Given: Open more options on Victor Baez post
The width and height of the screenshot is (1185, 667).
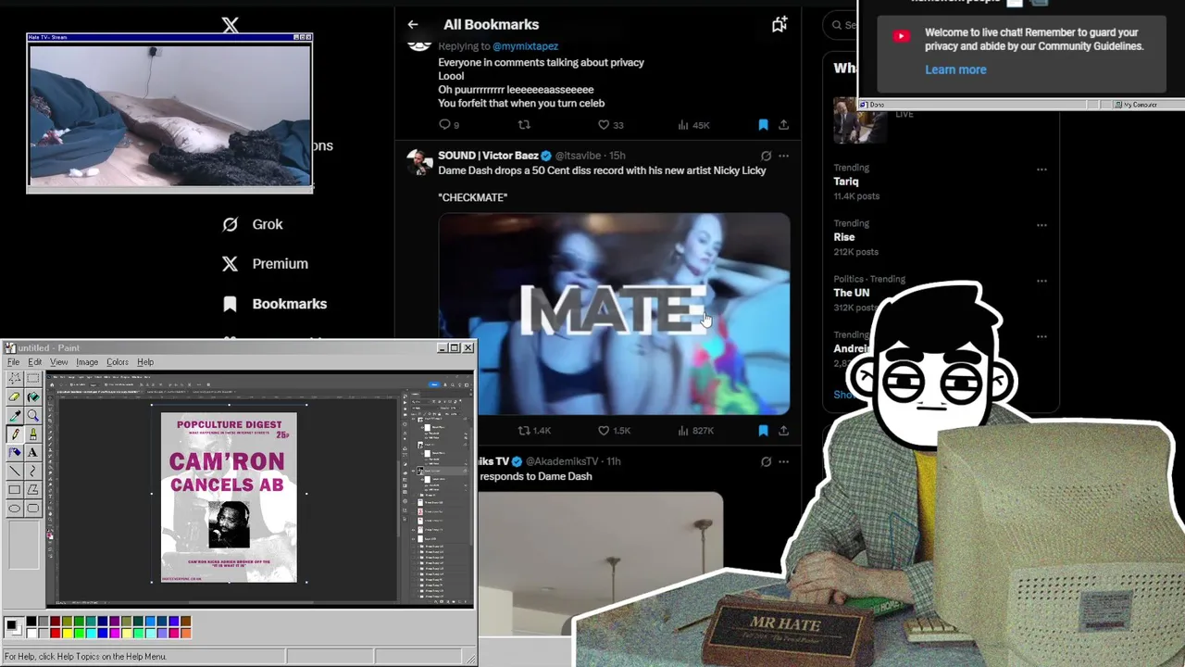Looking at the screenshot, I should click(x=783, y=156).
